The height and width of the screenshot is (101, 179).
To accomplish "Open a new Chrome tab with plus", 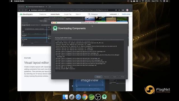I will [50, 7].
